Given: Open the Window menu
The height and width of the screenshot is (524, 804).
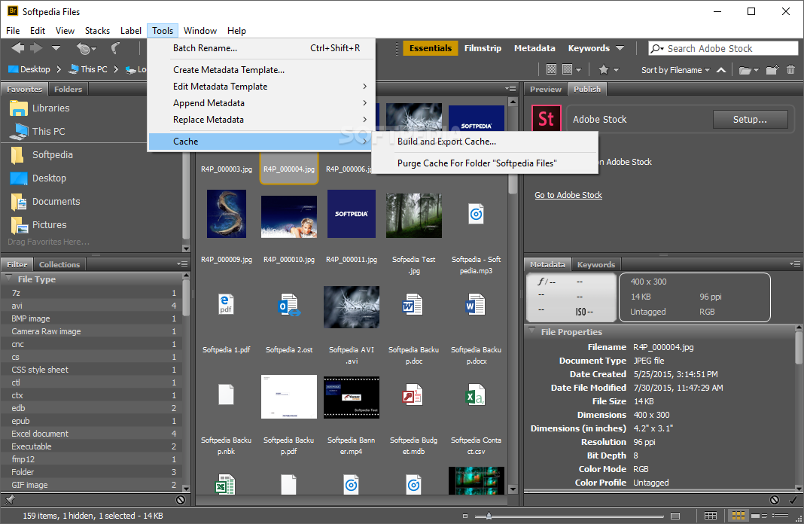Looking at the screenshot, I should pyautogui.click(x=200, y=31).
